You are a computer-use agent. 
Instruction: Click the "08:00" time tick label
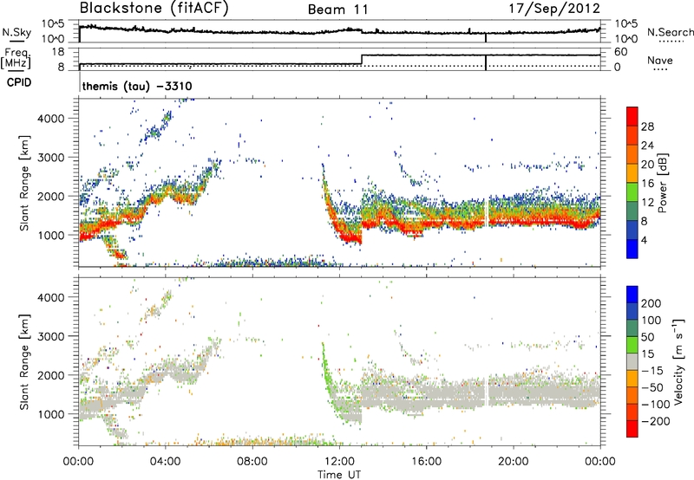252,462
